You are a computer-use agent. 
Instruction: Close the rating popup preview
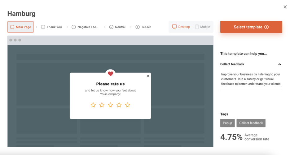148,76
